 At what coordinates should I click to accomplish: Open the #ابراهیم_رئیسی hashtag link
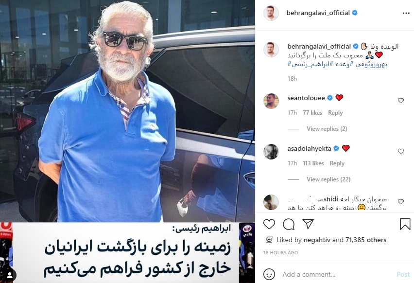click(x=310, y=64)
